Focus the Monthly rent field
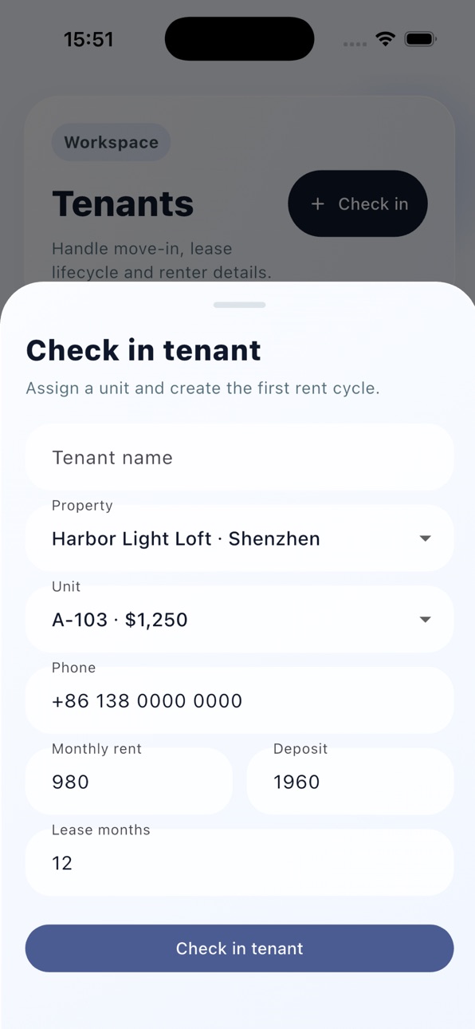The width and height of the screenshot is (475, 1029). pyautogui.click(x=129, y=781)
